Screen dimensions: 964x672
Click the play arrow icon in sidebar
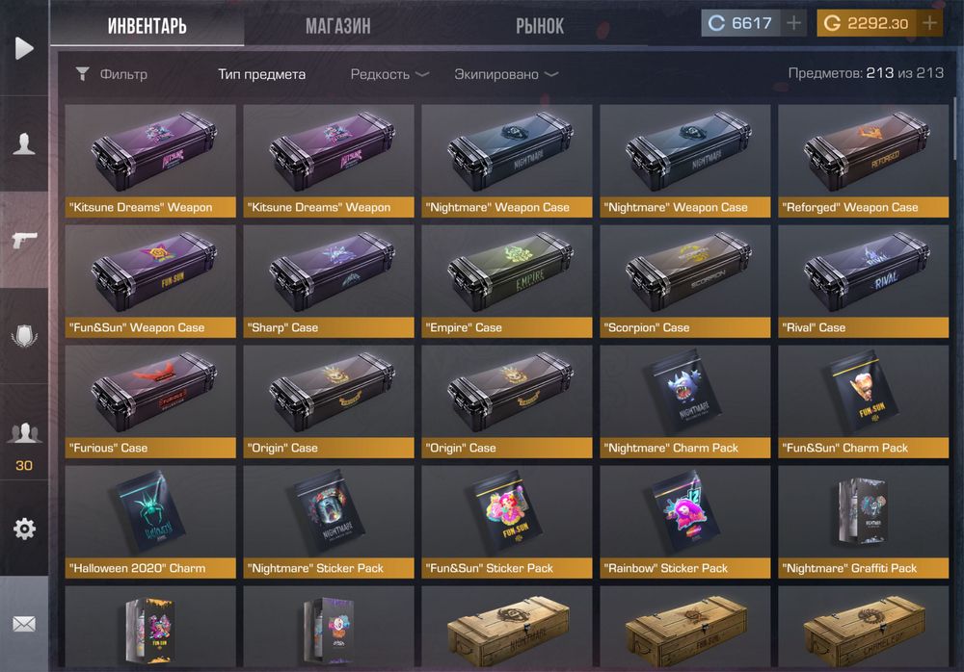[x=24, y=48]
